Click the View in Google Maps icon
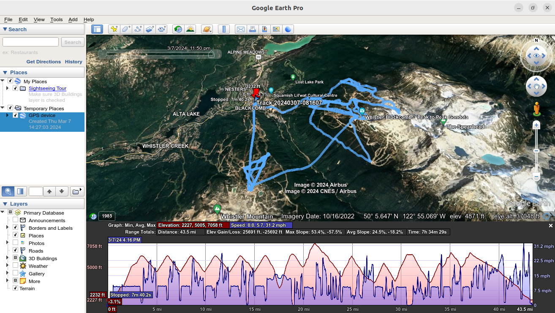The image size is (555, 313). [x=276, y=29]
